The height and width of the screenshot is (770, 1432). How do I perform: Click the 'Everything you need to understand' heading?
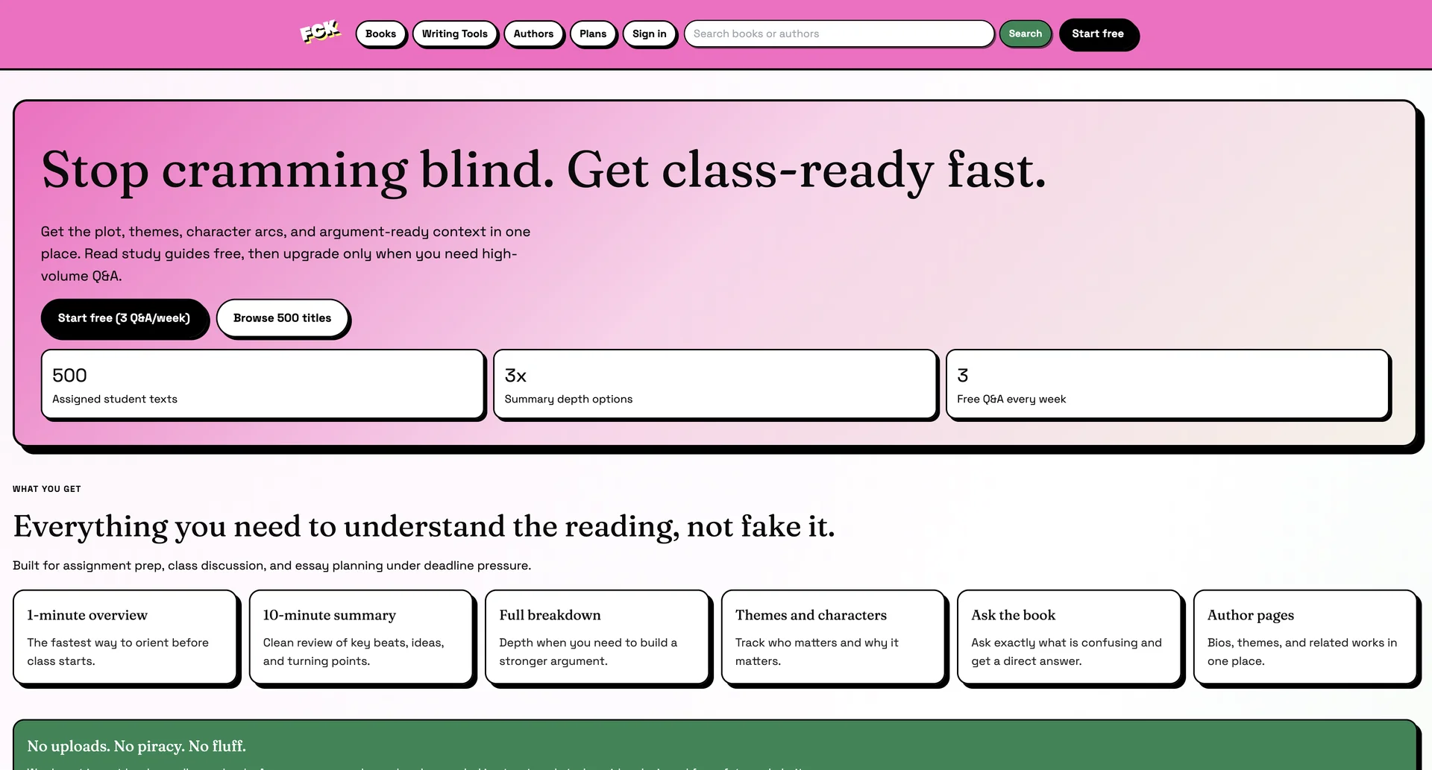pyautogui.click(x=424, y=526)
